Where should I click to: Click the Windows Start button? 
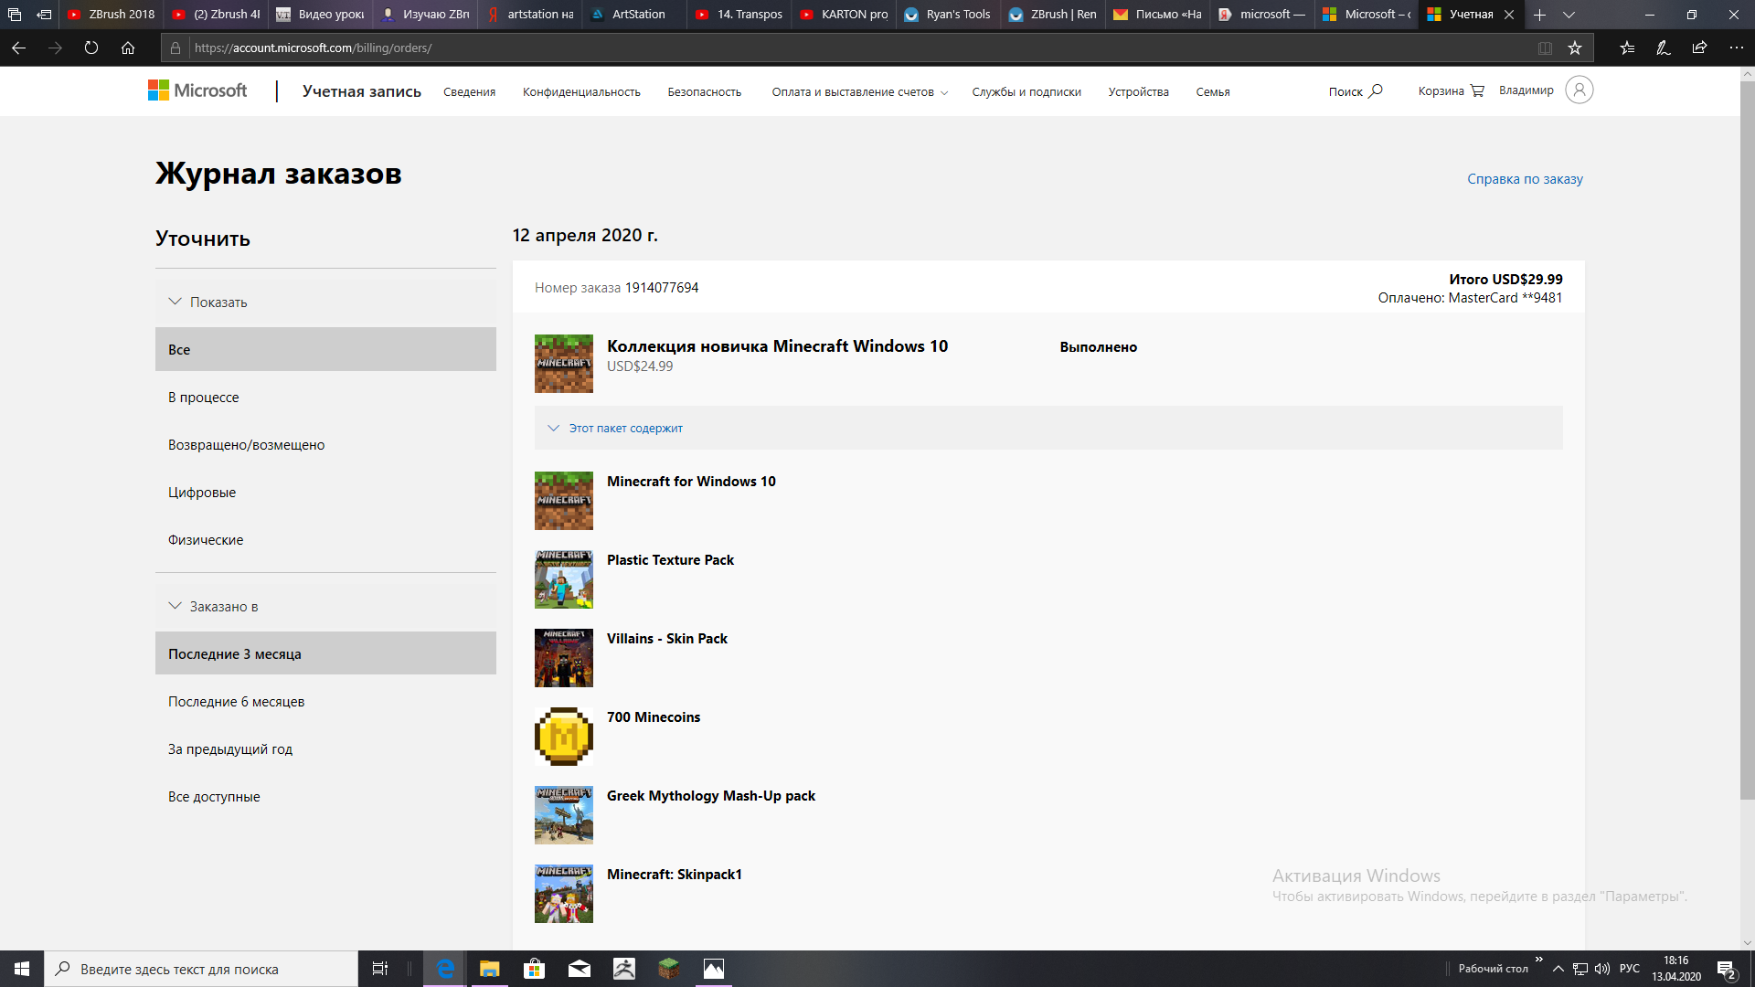click(22, 969)
